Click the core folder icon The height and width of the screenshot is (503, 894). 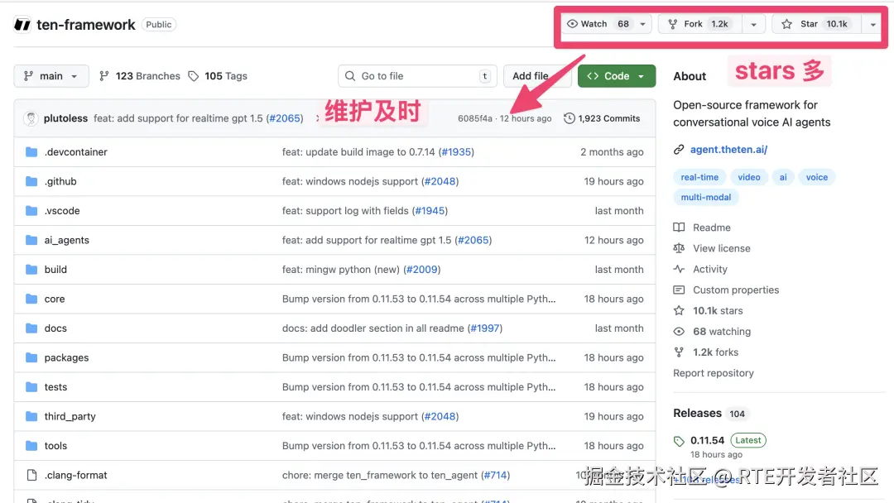click(31, 299)
